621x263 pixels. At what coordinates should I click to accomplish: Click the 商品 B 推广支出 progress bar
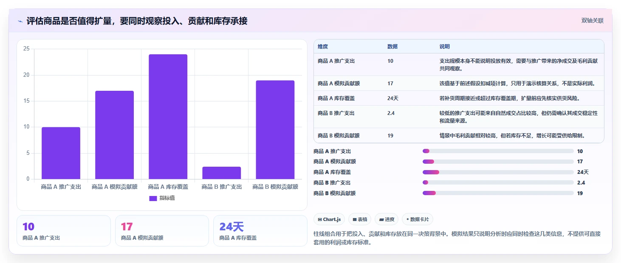498,182
